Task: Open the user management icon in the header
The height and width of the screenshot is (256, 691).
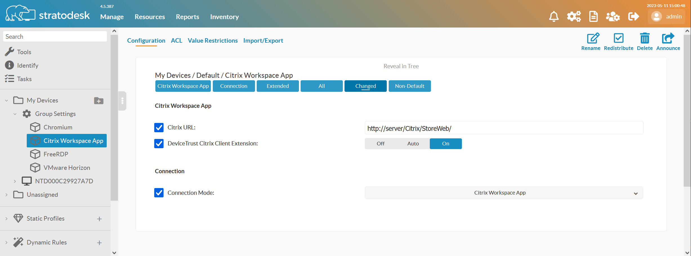Action: pyautogui.click(x=613, y=16)
